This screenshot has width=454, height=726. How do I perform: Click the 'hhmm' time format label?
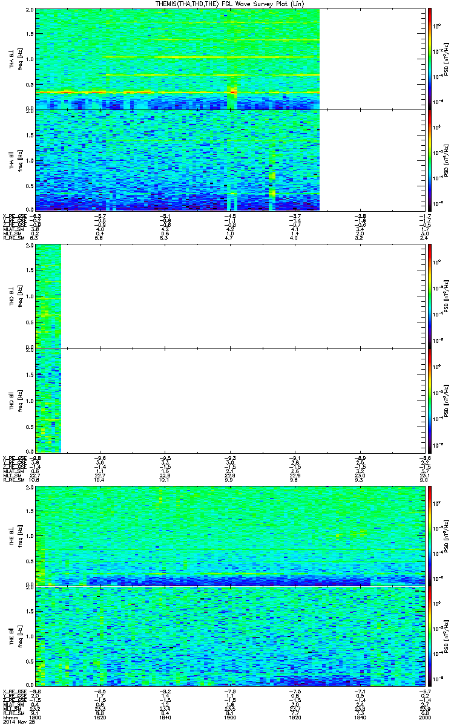click(9, 716)
